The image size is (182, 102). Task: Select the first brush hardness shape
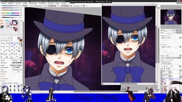tap(13, 63)
